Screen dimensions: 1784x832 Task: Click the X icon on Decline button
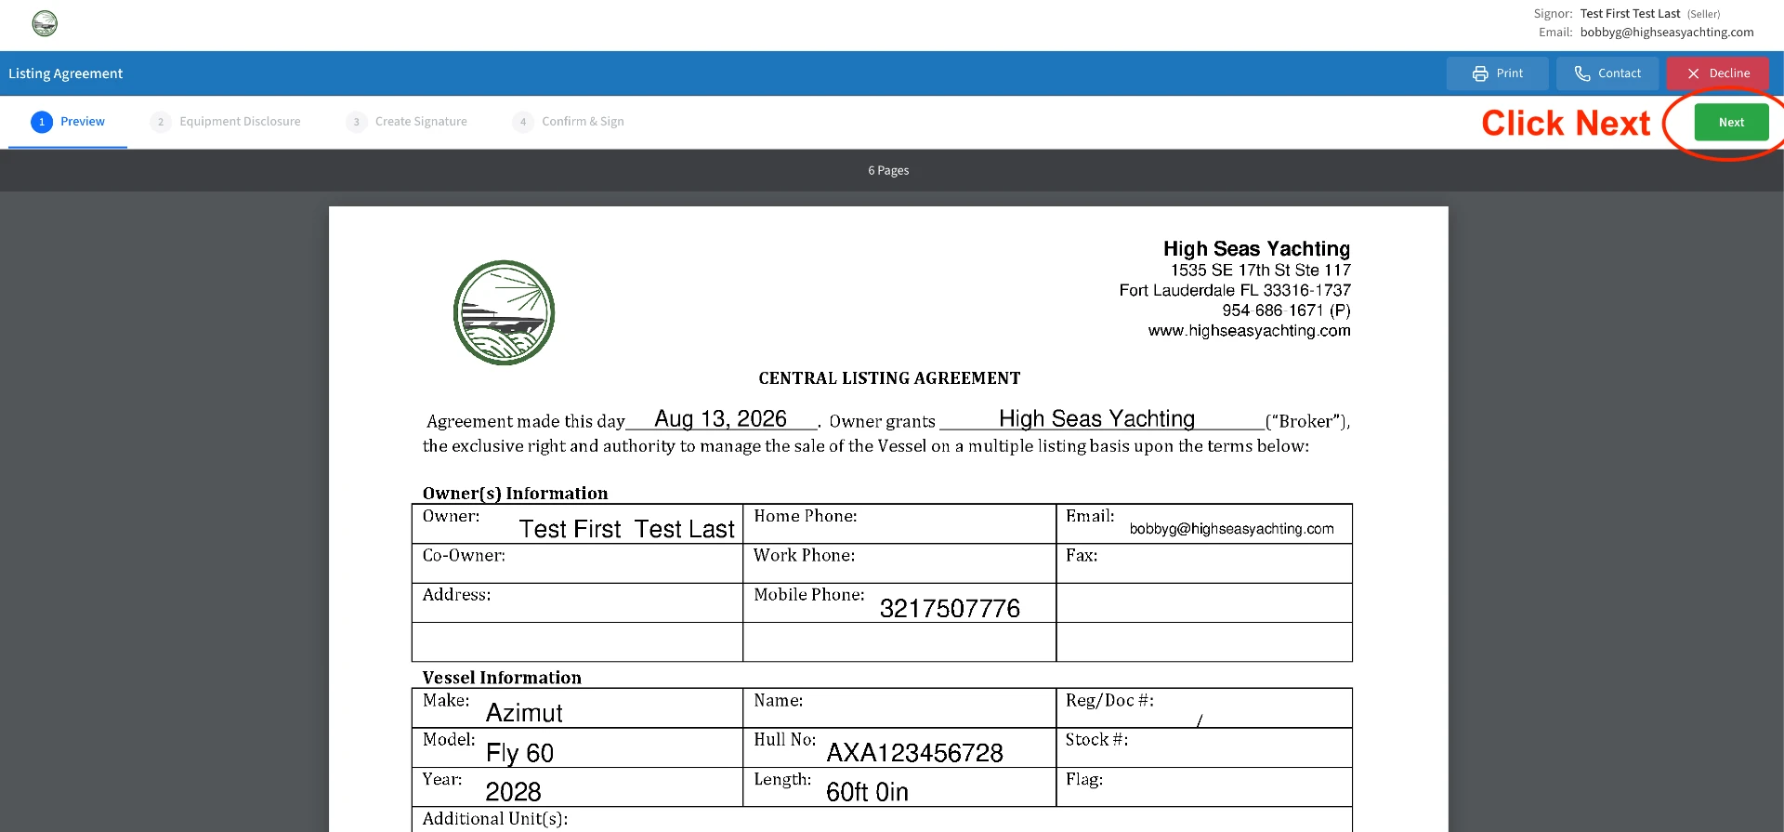click(1694, 73)
